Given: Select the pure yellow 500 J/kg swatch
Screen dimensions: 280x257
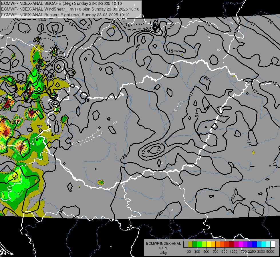Looking at the screenshot, I should (x=208, y=244).
